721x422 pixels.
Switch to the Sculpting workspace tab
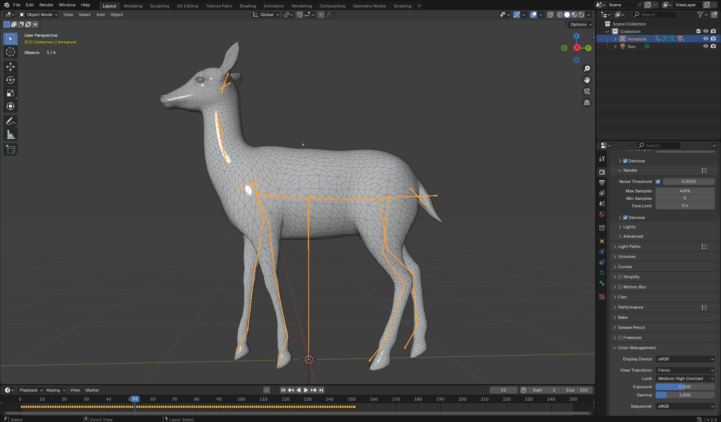click(159, 6)
